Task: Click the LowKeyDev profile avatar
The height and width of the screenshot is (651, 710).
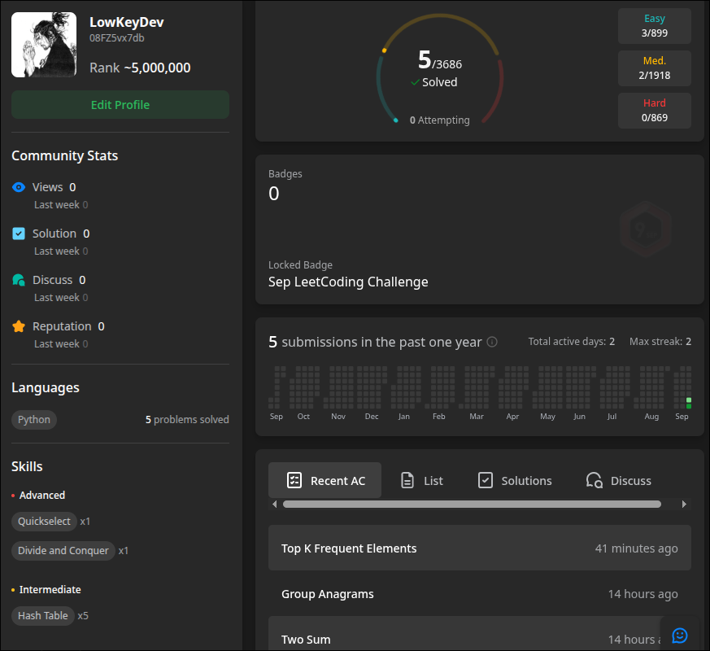Action: 44,45
